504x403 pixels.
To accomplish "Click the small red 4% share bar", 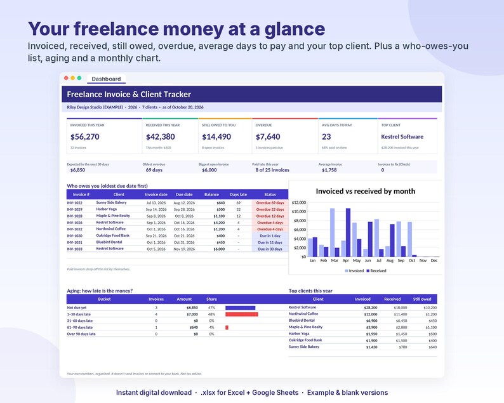I will pyautogui.click(x=227, y=327).
